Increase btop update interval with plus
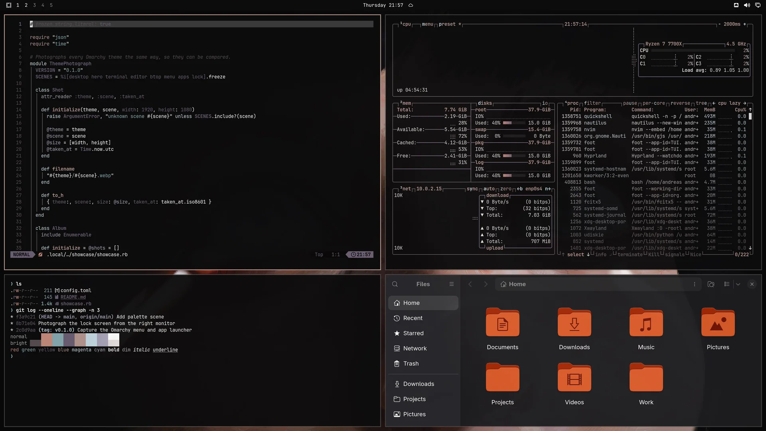 pyautogui.click(x=744, y=24)
